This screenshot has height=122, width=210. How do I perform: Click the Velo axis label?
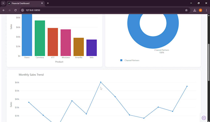click(x=92, y=57)
